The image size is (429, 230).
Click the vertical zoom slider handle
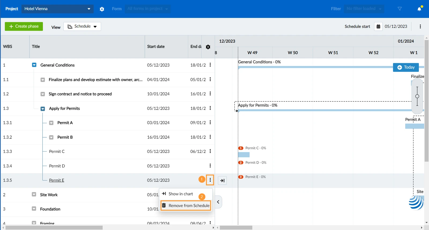tap(417, 96)
